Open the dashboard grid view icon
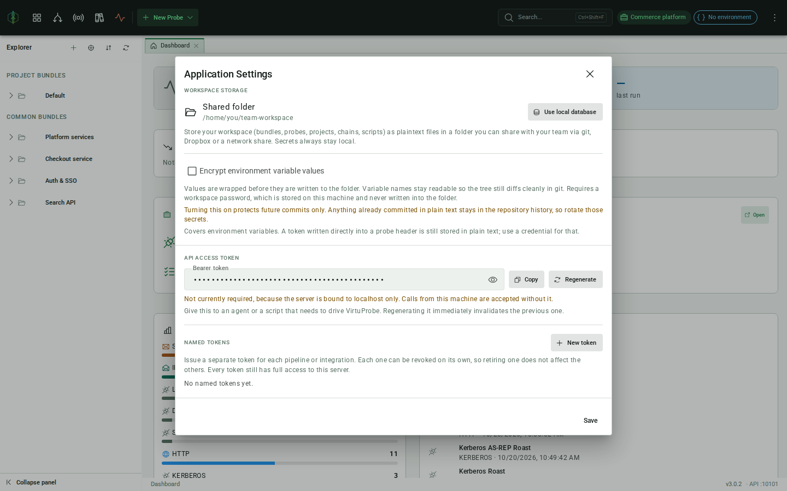 click(37, 17)
